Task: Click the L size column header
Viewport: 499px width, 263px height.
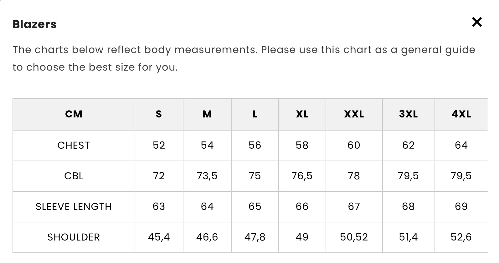Action: tap(255, 114)
